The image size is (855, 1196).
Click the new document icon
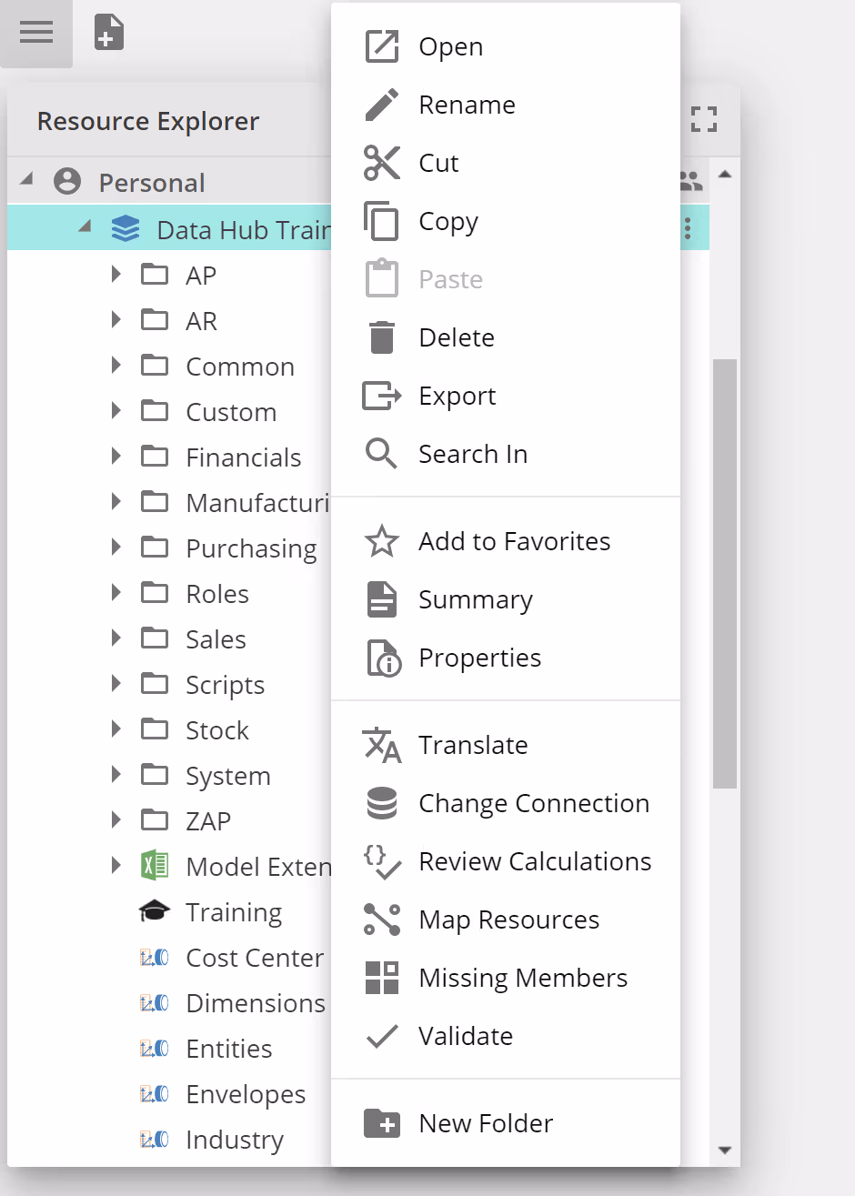pos(109,33)
